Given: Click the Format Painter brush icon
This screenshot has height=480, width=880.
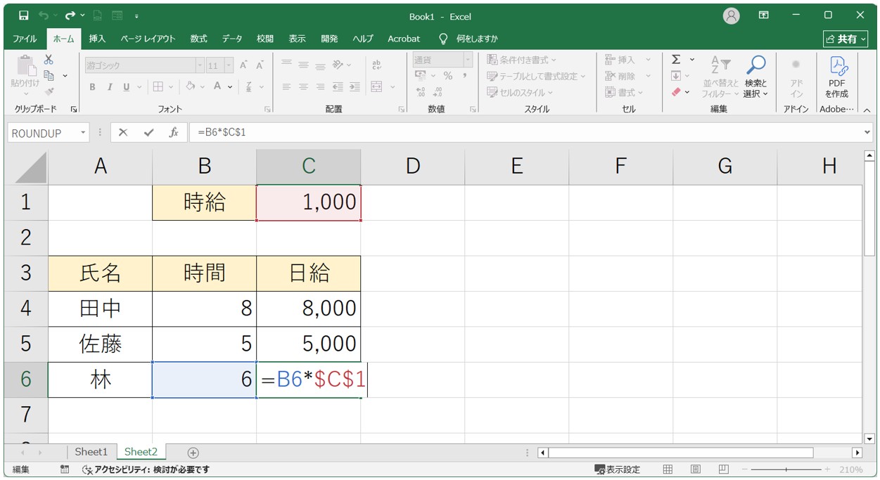Looking at the screenshot, I should (x=49, y=91).
